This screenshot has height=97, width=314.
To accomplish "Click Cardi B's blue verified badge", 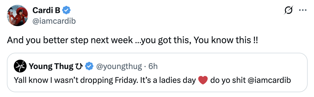I will tap(66, 10).
